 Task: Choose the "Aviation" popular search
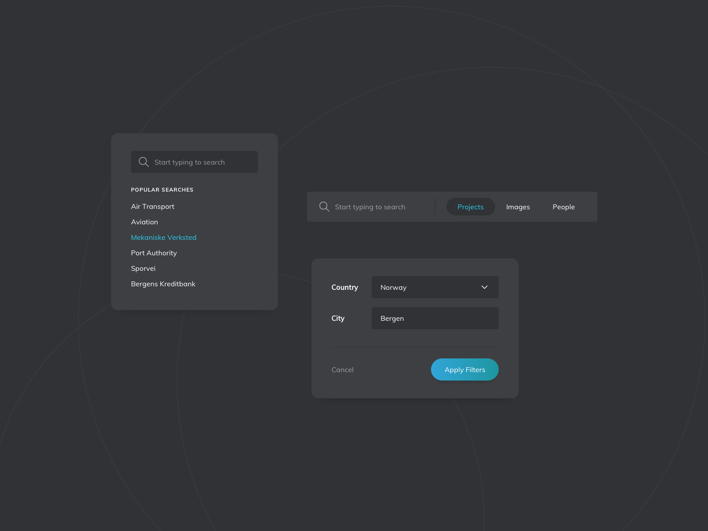click(x=144, y=222)
